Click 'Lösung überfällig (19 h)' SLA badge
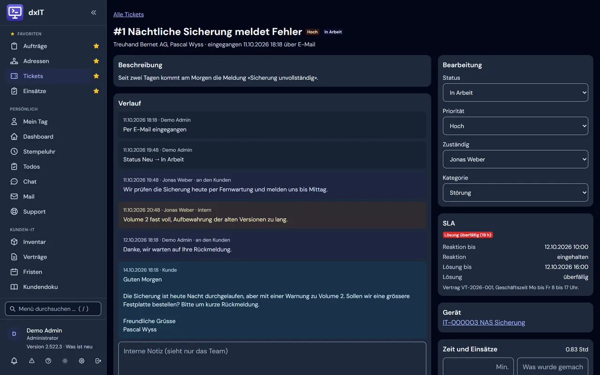This screenshot has height=375, width=600. 468,235
